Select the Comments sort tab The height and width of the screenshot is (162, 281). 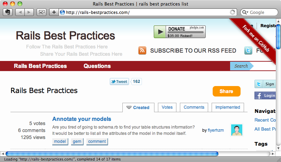pos(194,107)
